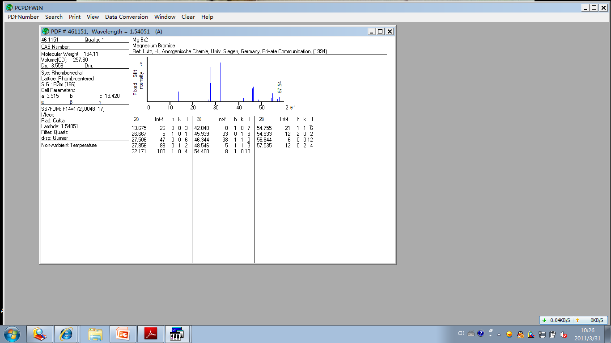This screenshot has height=343, width=611.
Task: Click the blue help question mark tray icon
Action: (x=481, y=333)
